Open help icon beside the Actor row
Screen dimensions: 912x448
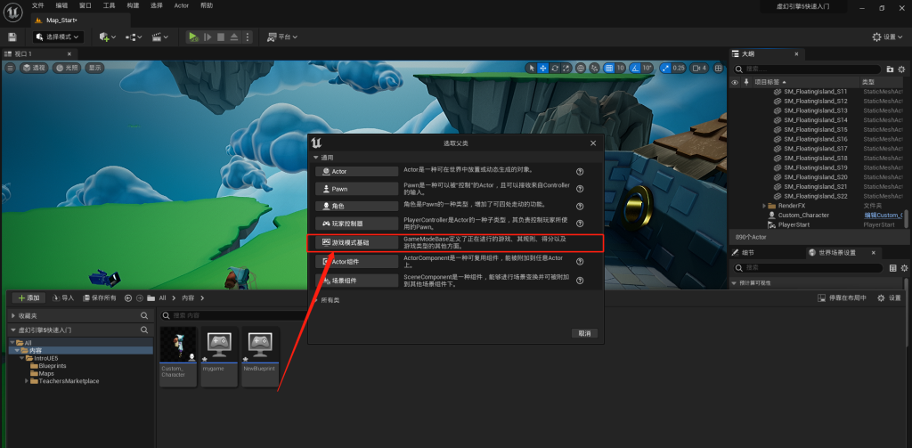[580, 172]
